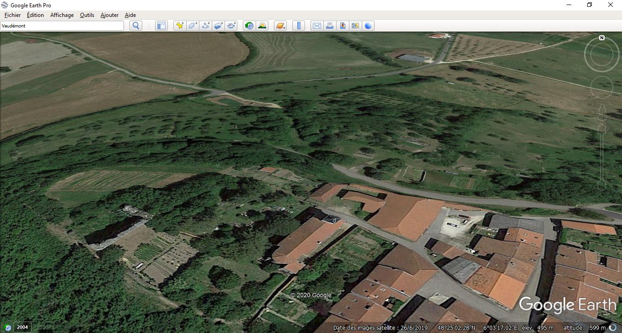Click the email envelope icon

pos(316,26)
